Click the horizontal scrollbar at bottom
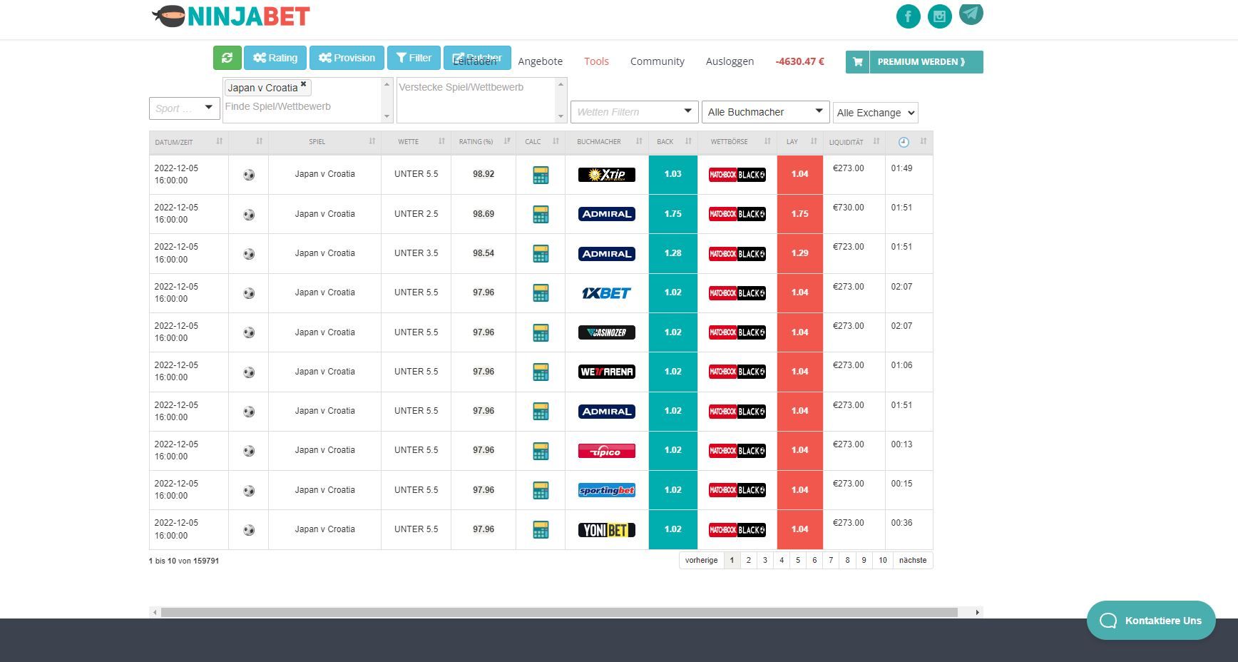The image size is (1238, 662). pyautogui.click(x=559, y=612)
